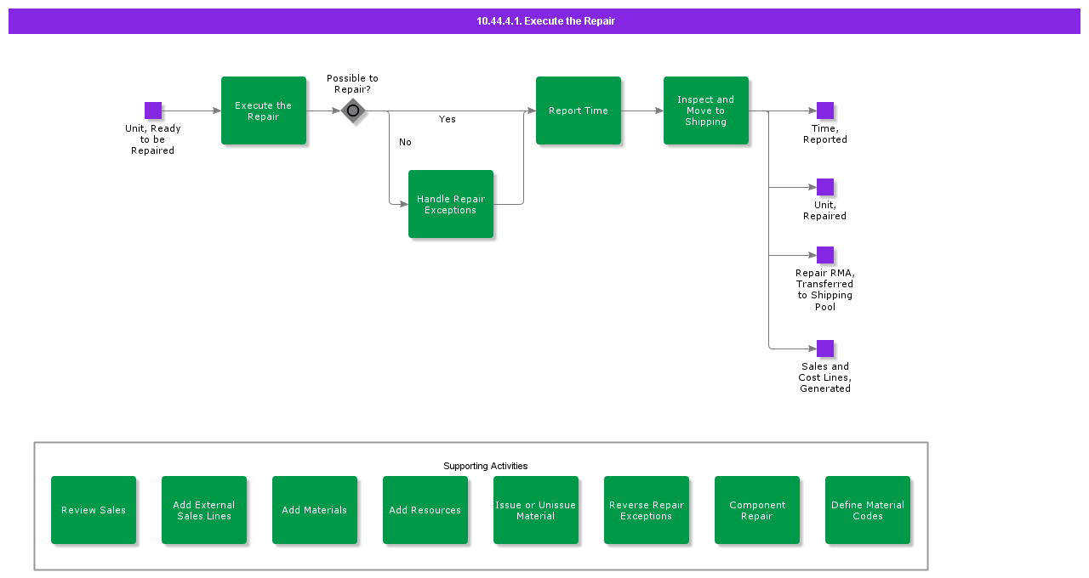Click the 'Time, Reported' end event square

click(x=824, y=110)
